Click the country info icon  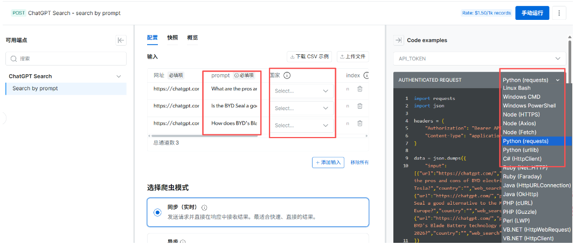(x=287, y=76)
